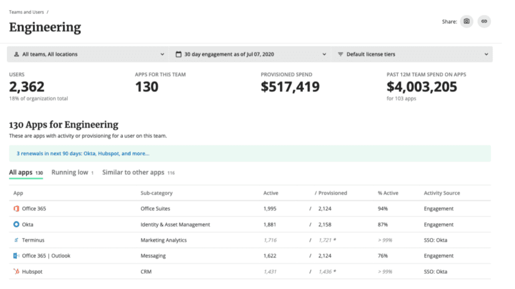Click the 1,431 active users value
Viewport: 515px width, 289px height.
(x=270, y=271)
